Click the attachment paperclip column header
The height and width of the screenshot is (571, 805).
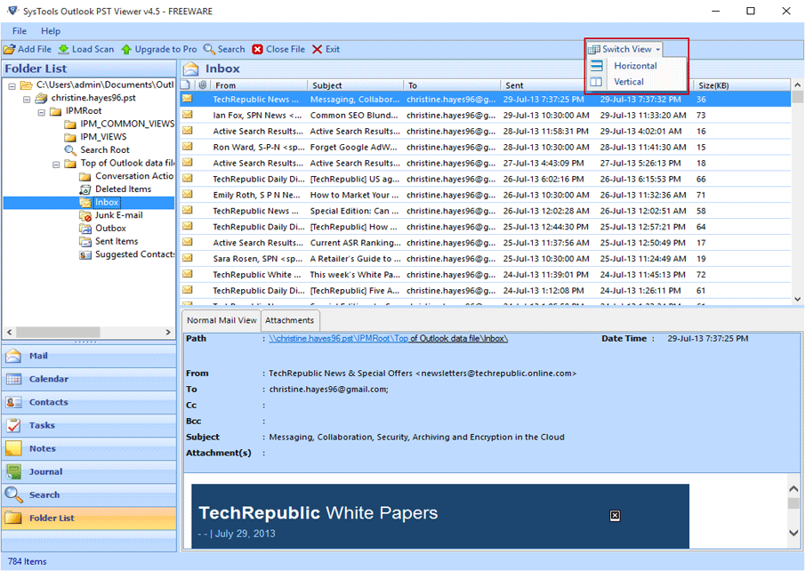203,85
